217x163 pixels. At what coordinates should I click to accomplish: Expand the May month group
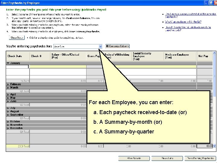pos(8,98)
